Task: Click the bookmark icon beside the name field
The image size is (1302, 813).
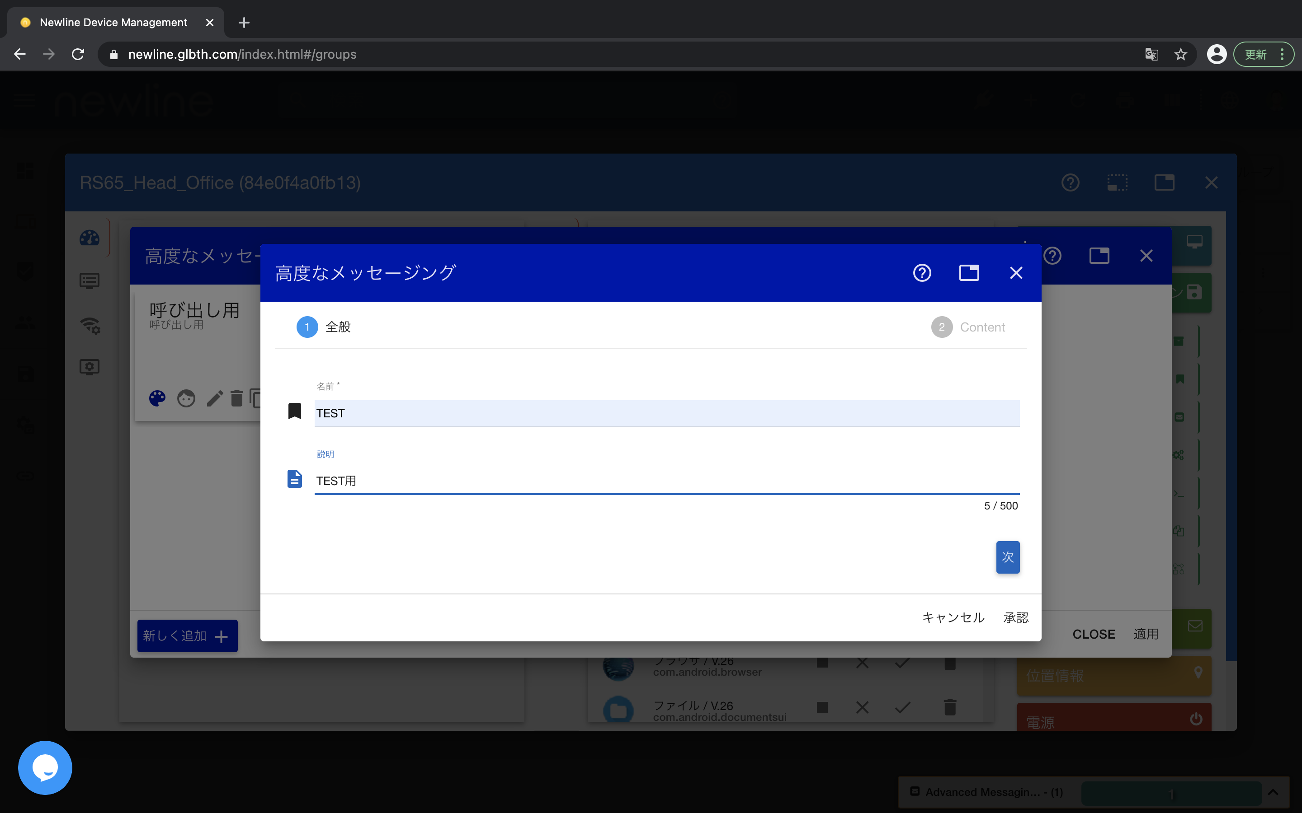Action: pyautogui.click(x=294, y=411)
